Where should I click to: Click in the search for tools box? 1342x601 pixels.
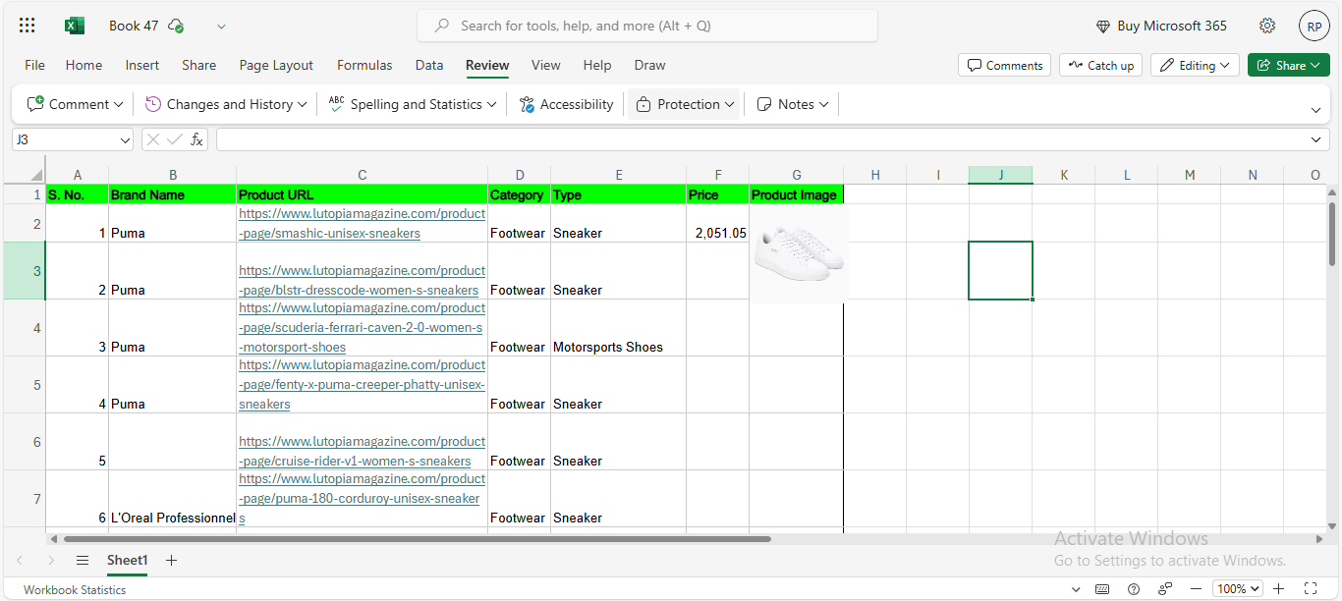(648, 26)
